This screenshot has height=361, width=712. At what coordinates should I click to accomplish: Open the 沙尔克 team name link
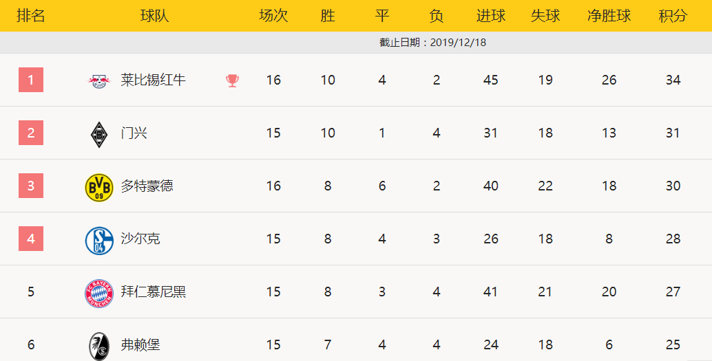[x=140, y=239]
